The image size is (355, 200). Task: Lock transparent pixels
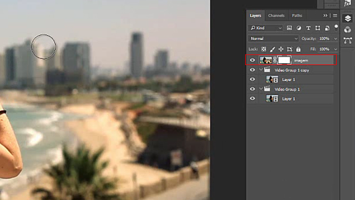point(264,49)
